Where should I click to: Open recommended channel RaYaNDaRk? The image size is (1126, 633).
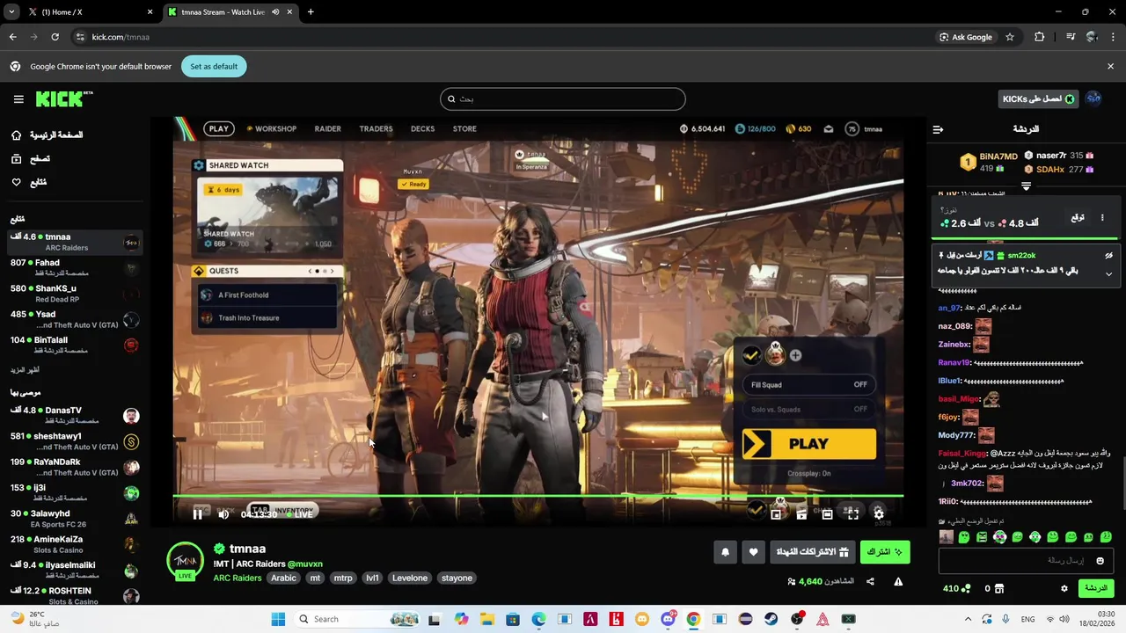74,467
